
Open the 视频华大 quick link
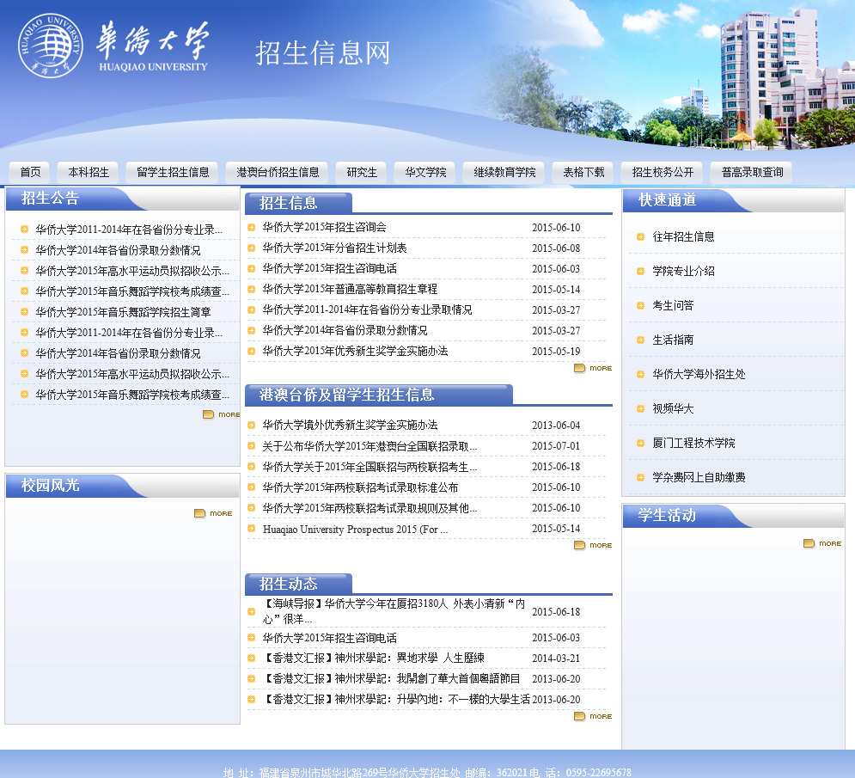click(673, 408)
